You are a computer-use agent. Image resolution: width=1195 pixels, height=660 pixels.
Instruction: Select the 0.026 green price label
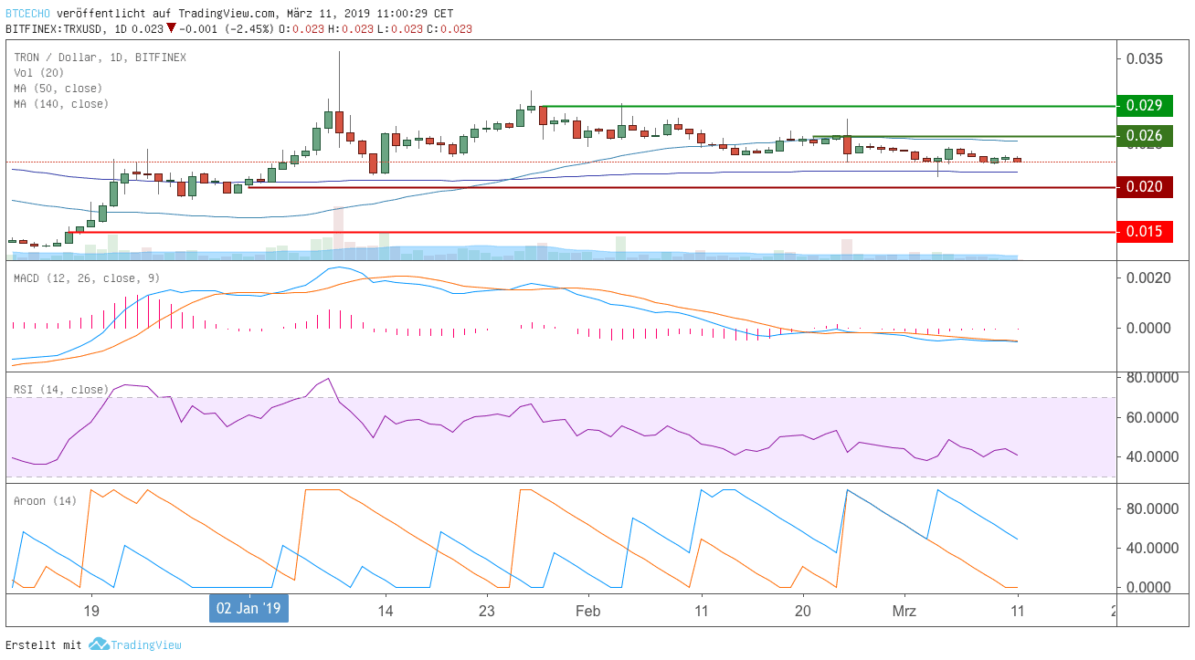click(x=1144, y=136)
